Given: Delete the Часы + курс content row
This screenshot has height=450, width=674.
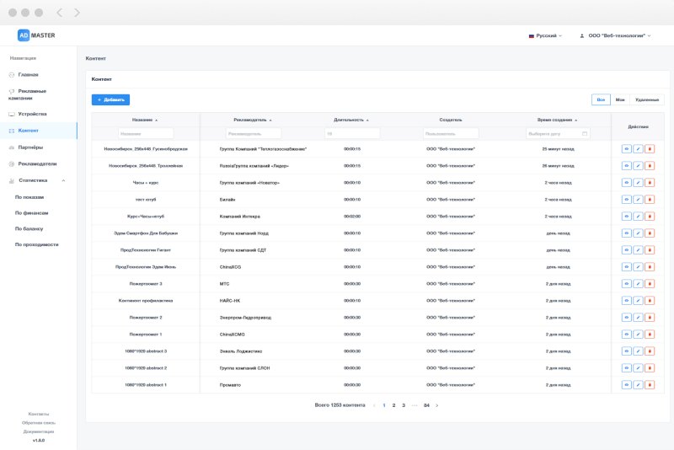Looking at the screenshot, I should click(650, 183).
